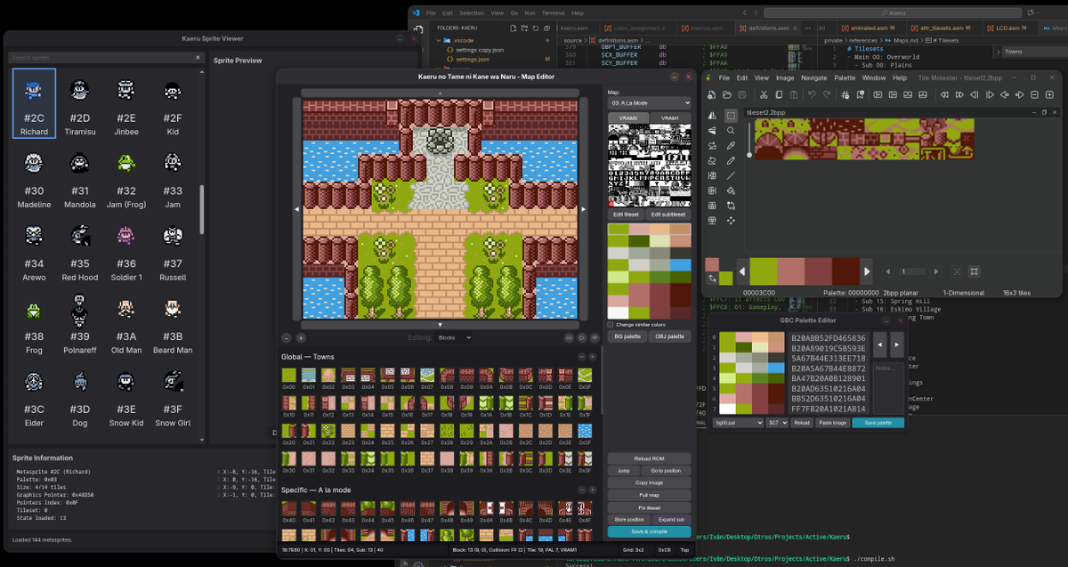
Task: Swap foreground and background colors in Tile Molester
Action: [712, 279]
